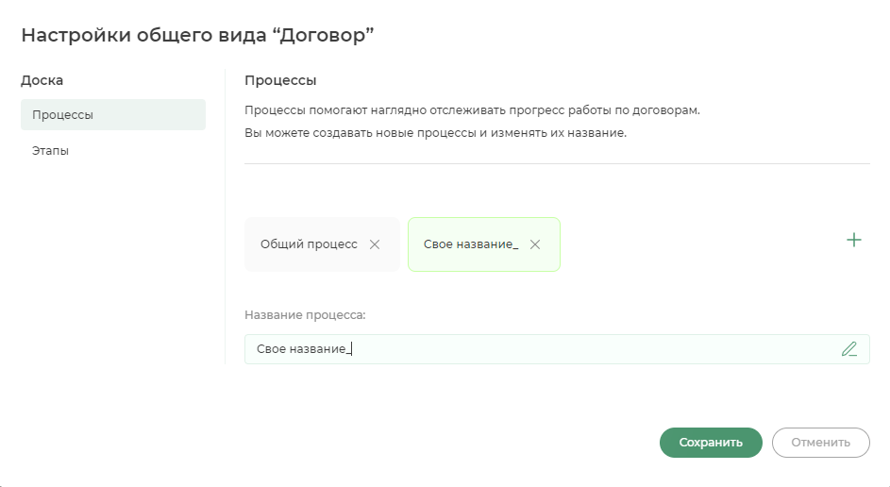The image size is (890, 487).
Task: Focus the "Название процесса" text input
Action: (x=557, y=349)
